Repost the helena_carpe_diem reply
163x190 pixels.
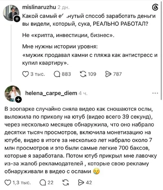tap(66, 183)
